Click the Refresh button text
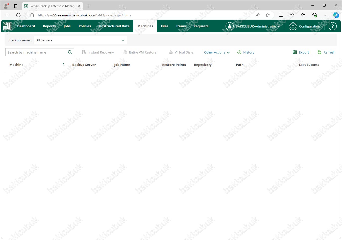Viewport: 342px width, 240px height. pyautogui.click(x=329, y=52)
